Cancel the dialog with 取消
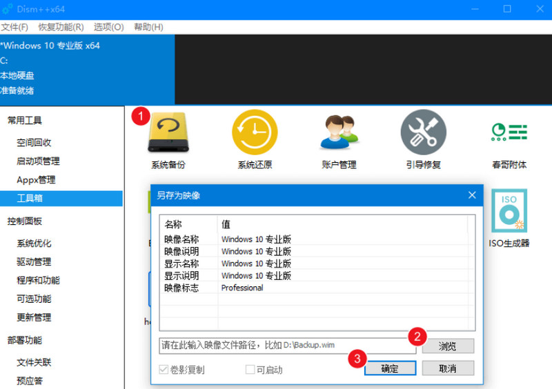Screen dimensions: 552x389 pyautogui.click(x=448, y=368)
